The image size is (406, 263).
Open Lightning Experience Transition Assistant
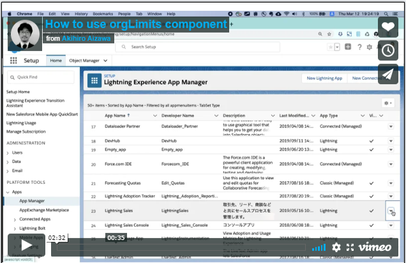coord(35,103)
